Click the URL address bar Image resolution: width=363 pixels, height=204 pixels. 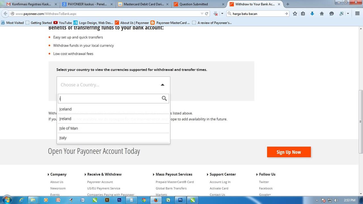tap(108, 14)
